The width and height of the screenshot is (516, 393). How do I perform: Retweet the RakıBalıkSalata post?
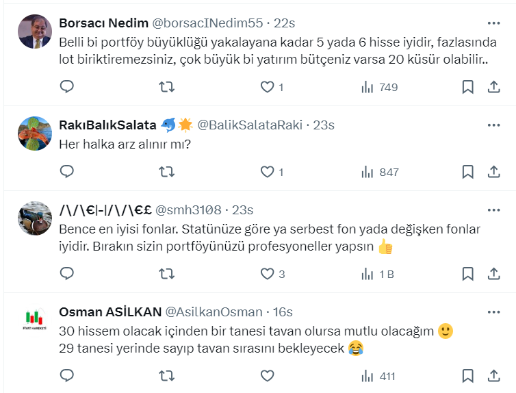point(166,172)
